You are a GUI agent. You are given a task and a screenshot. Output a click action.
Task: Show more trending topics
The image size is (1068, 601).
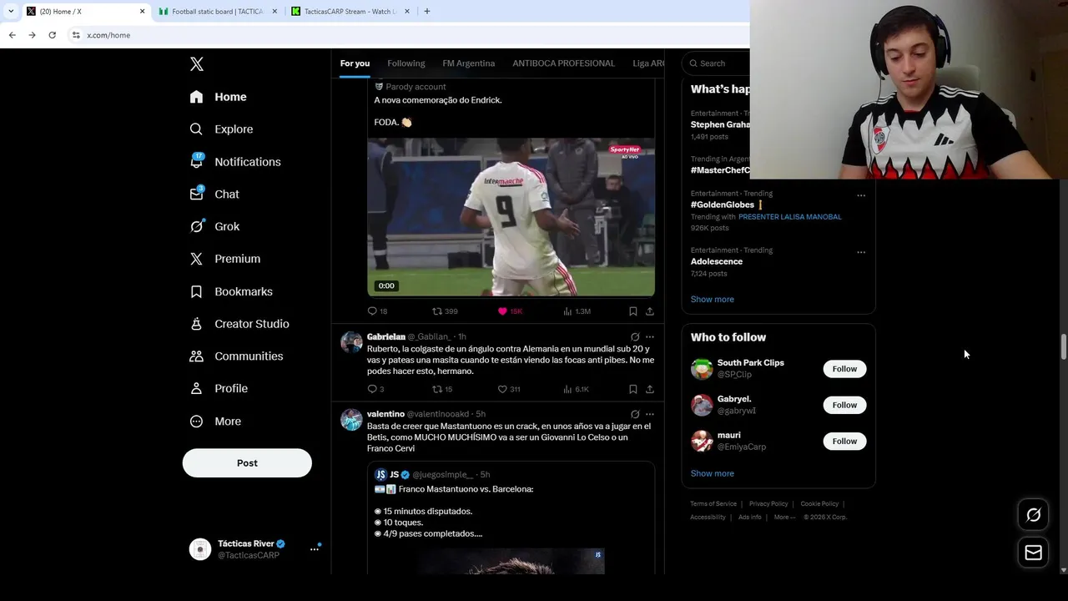point(712,299)
